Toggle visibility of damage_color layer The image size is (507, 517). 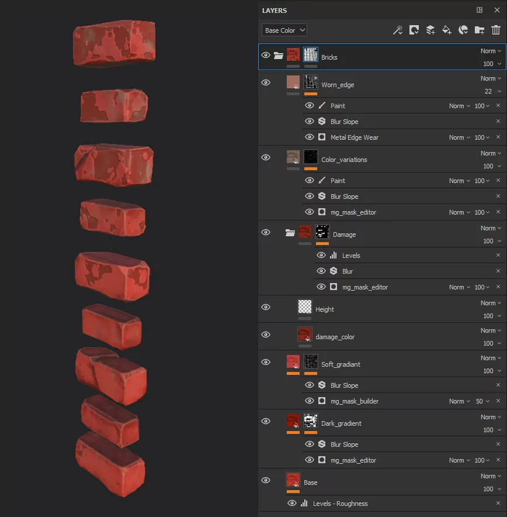coord(266,335)
